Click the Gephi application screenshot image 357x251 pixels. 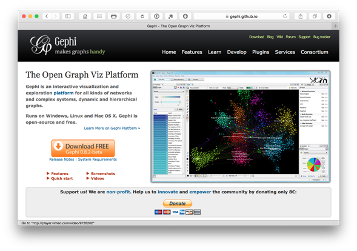tap(241, 127)
